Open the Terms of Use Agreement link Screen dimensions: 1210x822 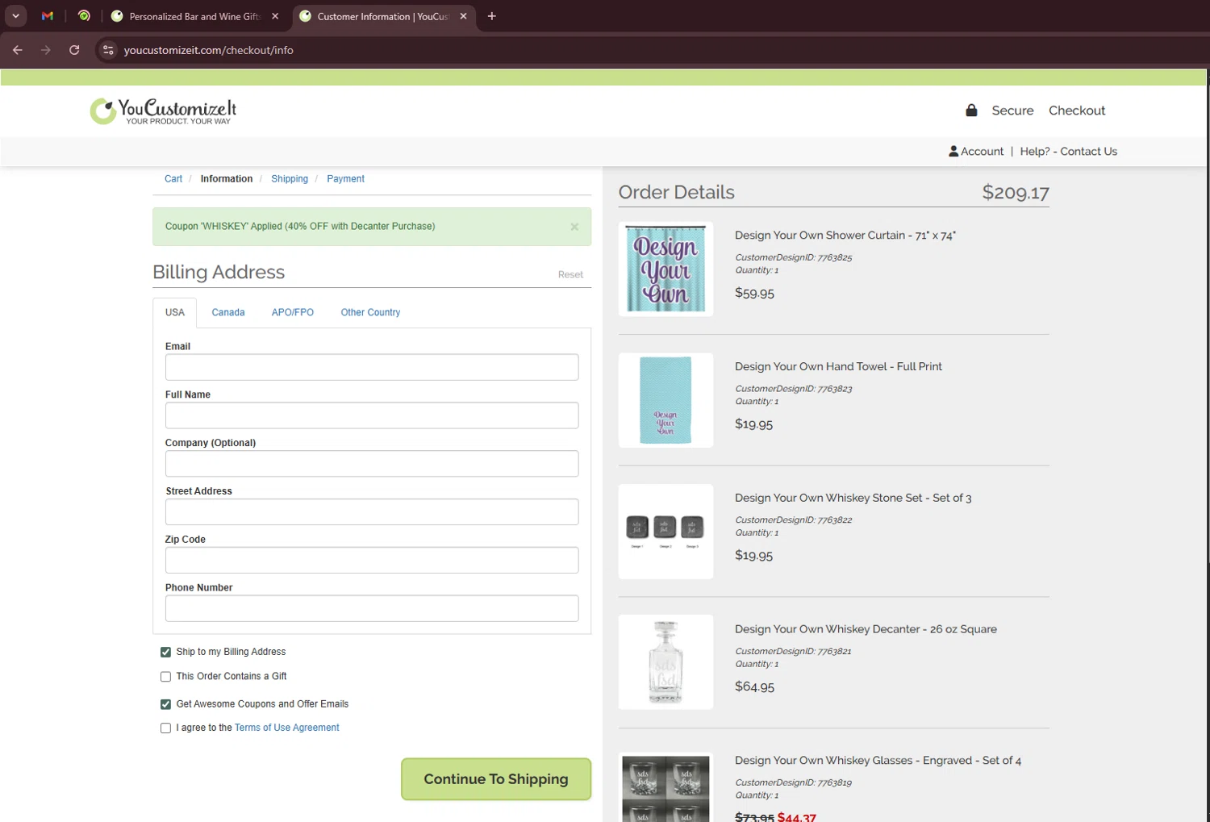coord(286,728)
